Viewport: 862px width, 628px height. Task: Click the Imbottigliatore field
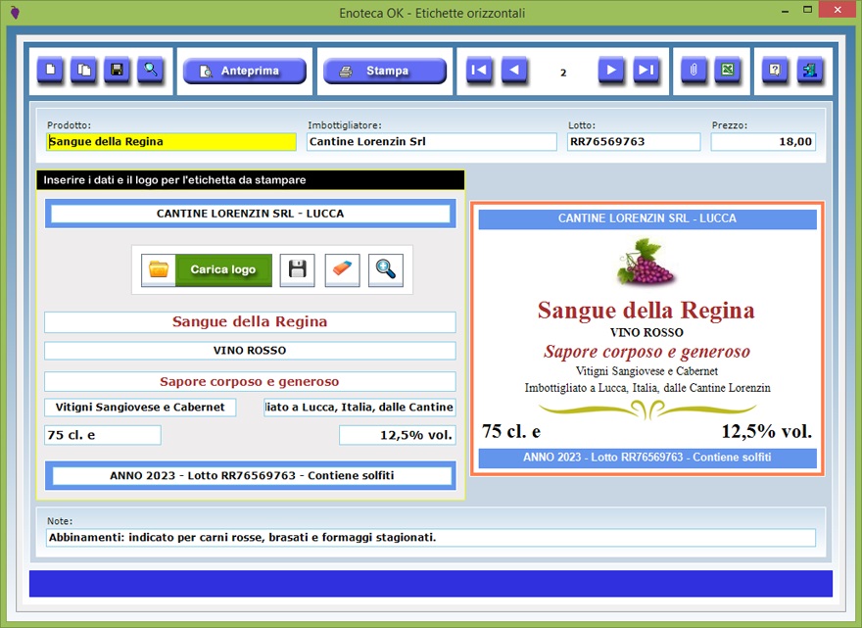(432, 141)
